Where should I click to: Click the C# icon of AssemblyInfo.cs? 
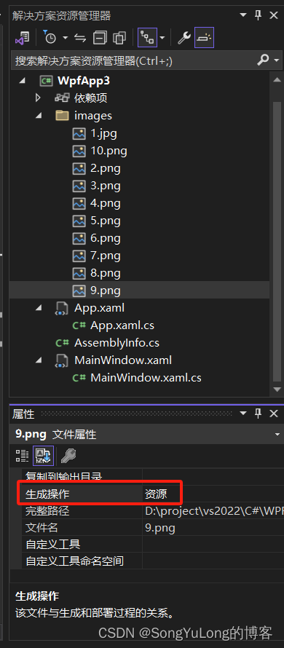coord(63,343)
